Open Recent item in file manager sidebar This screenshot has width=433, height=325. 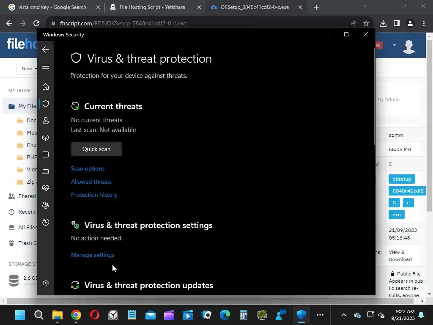pos(23,212)
